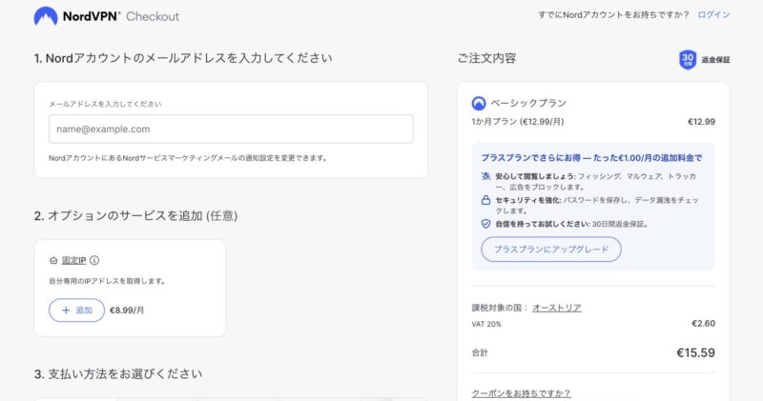Click the shield-check icon beside 自信を持ってお試しください

tap(485, 224)
